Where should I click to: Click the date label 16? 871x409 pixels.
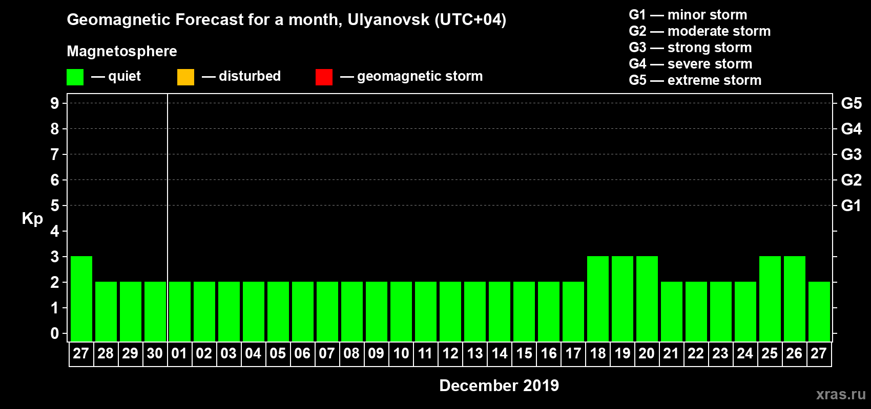pos(549,354)
